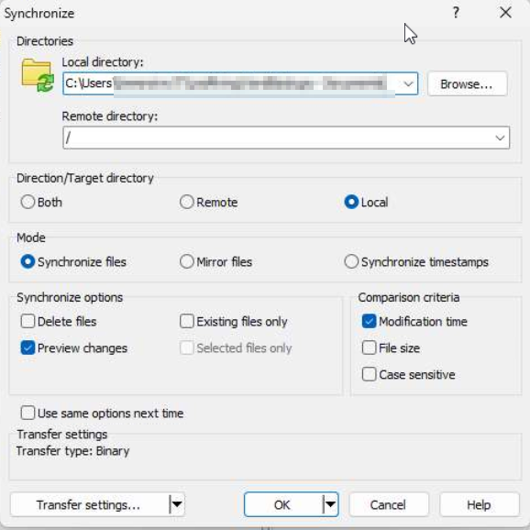Image resolution: width=530 pixels, height=530 pixels.
Task: Click the question mark help icon
Action: 456,13
